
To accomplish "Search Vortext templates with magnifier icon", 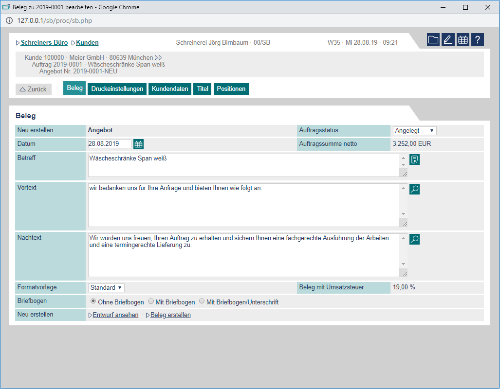I will click(x=414, y=189).
